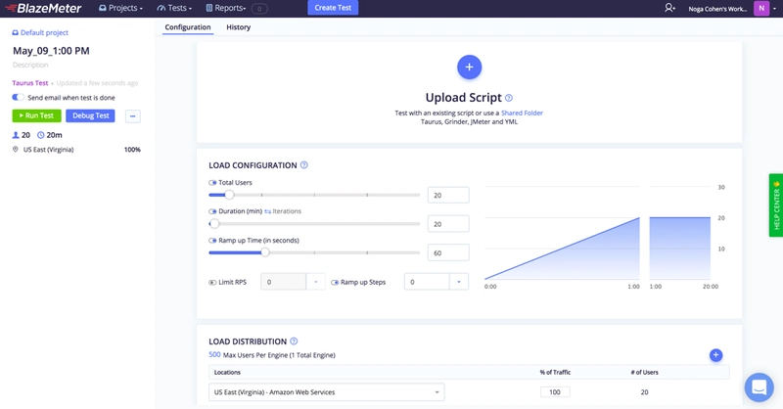The width and height of the screenshot is (783, 409).
Task: Click the Create Test button
Action: [x=333, y=8]
